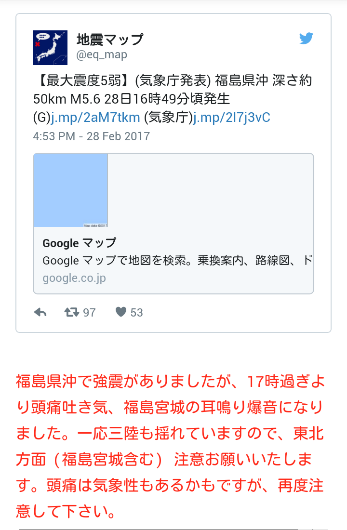Image resolution: width=347 pixels, height=530 pixels.
Task: Click the empty area beside map thumbnail
Action: [x=211, y=190]
